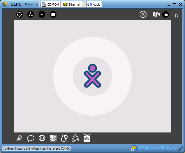The width and height of the screenshot is (185, 153).
Task: Click the Ctrl+G status bar message
Action: click(x=36, y=148)
